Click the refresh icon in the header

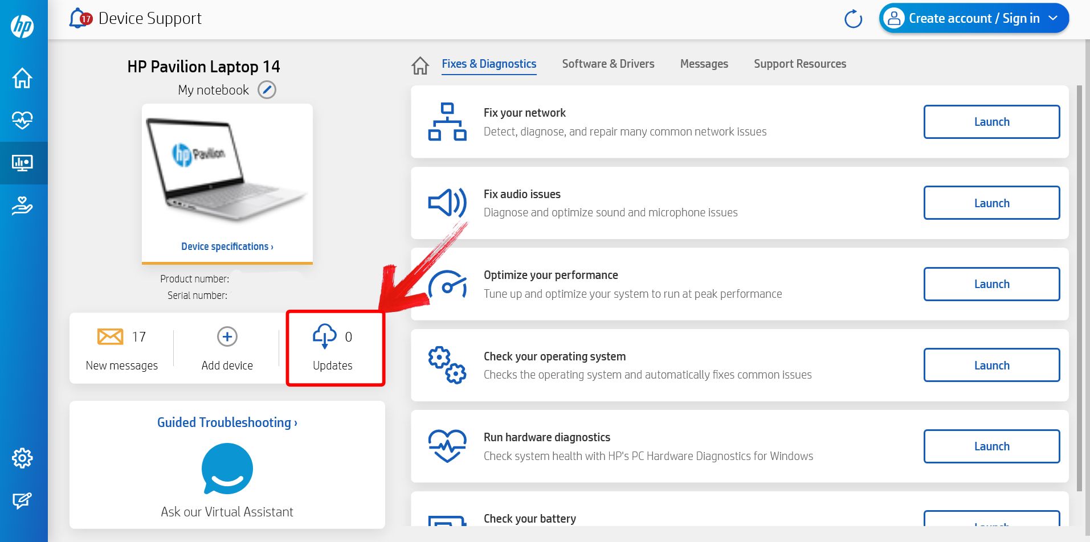coord(853,19)
